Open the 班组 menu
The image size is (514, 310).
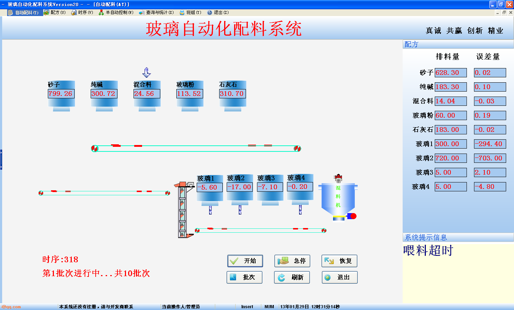pyautogui.click(x=191, y=12)
